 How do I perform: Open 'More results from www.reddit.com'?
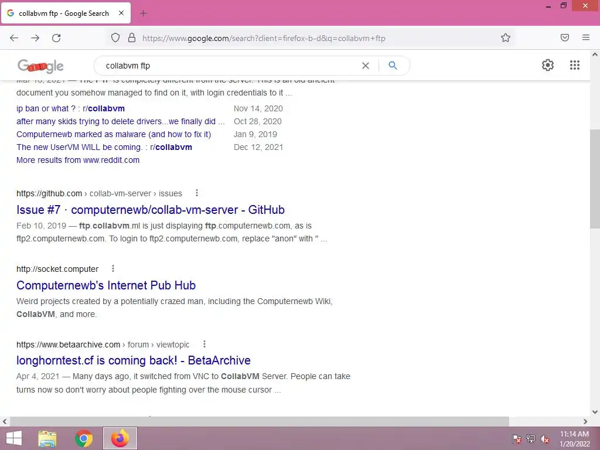click(x=78, y=160)
